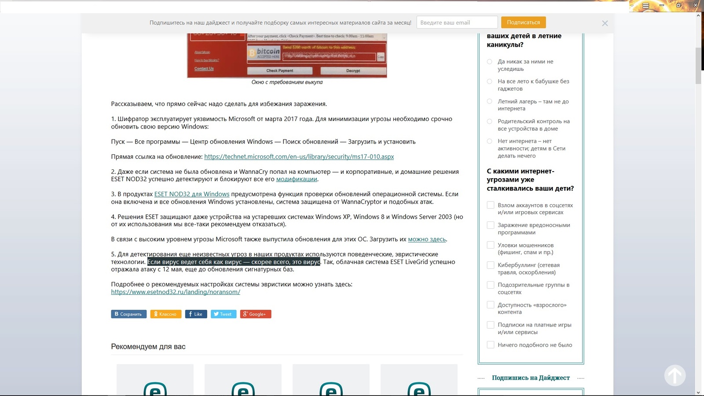Click the Facebook Like button
Image resolution: width=704 pixels, height=396 pixels.
[196, 314]
